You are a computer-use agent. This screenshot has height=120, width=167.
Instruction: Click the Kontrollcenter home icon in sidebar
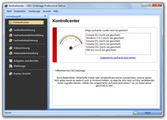pyautogui.click(x=11, y=22)
